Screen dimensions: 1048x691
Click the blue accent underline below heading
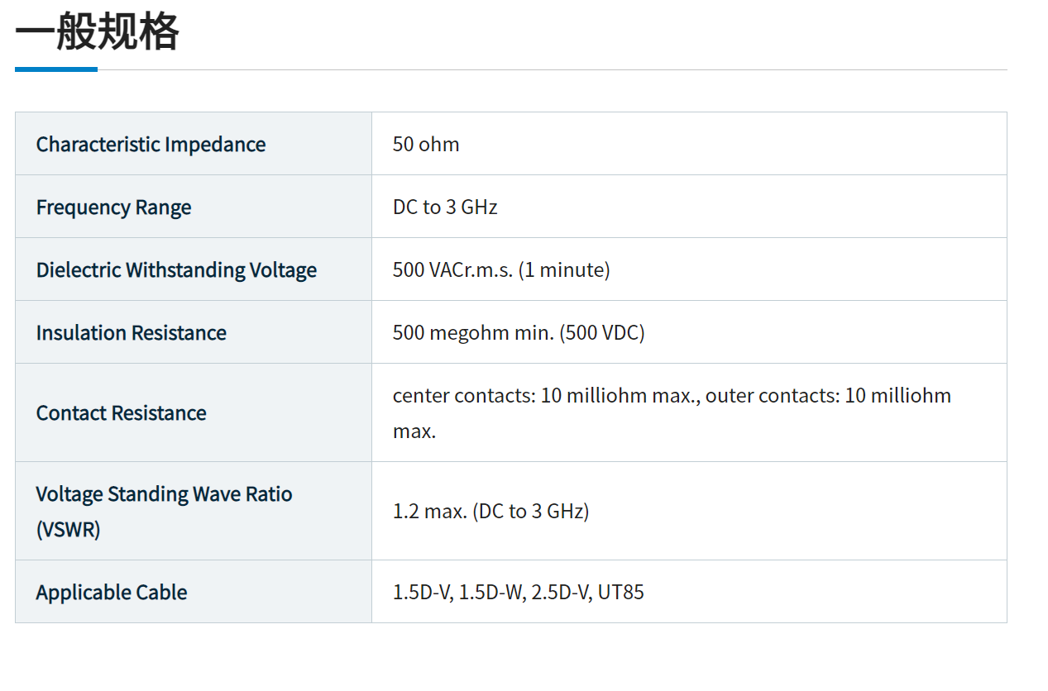pyautogui.click(x=56, y=69)
